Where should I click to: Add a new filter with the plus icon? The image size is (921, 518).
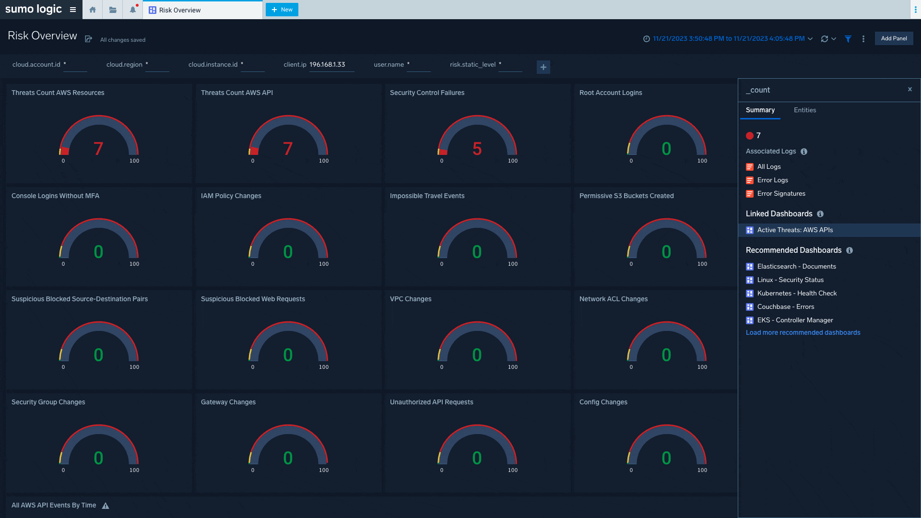coord(543,67)
